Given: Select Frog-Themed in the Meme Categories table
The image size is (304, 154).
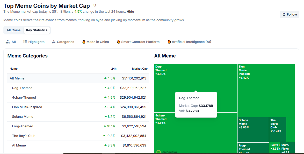Looking at the screenshot, I should (23, 126).
